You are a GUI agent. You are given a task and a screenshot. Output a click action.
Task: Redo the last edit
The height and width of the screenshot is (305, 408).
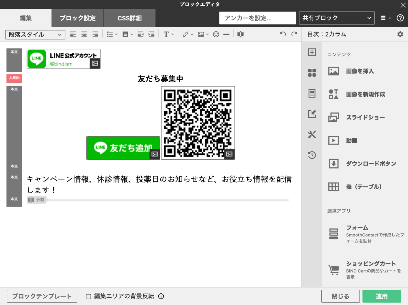pyautogui.click(x=294, y=34)
